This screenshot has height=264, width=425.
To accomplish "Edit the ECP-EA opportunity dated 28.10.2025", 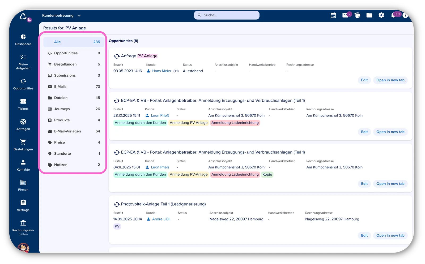I will (364, 132).
